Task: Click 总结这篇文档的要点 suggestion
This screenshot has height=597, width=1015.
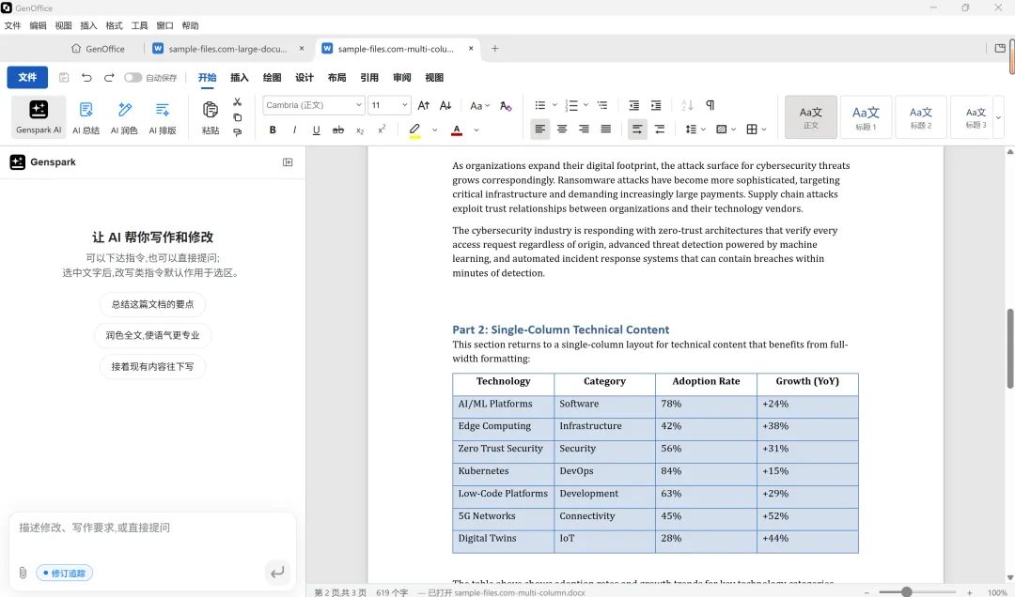Action: coord(153,305)
